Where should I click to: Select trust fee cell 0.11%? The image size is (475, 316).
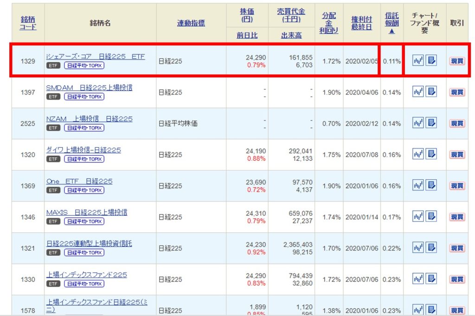point(392,61)
